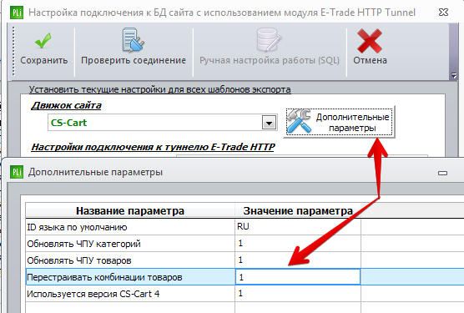
Task: Click value of Используется версия CS-Cart 4
Action: click(298, 294)
